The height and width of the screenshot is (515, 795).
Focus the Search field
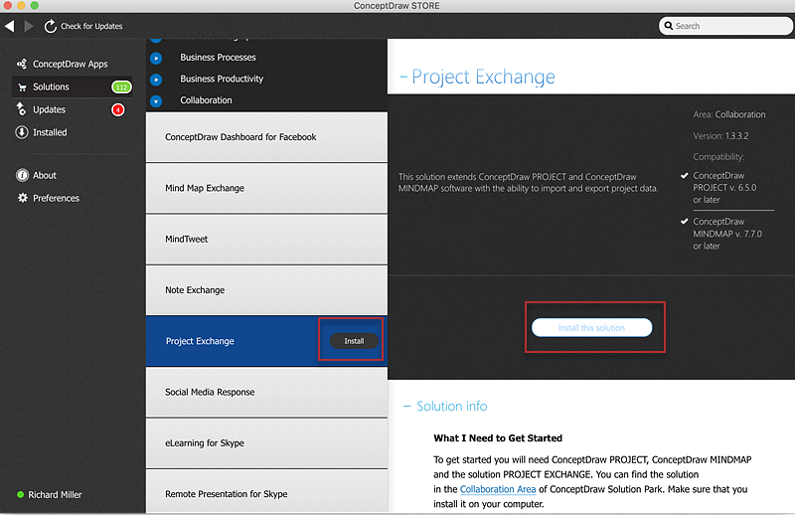pos(725,26)
